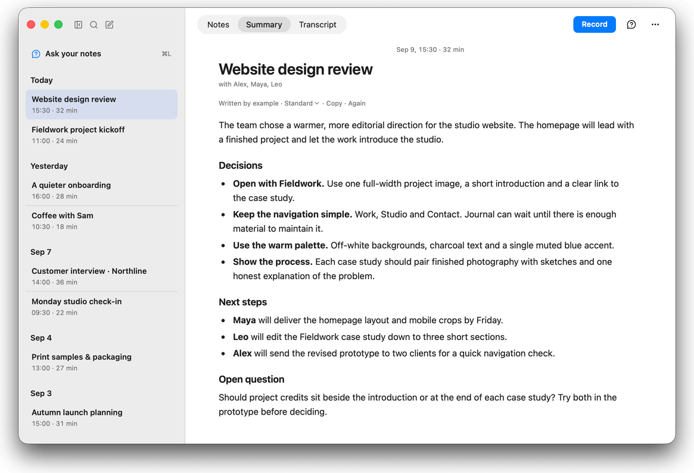
Task: Close the window with the red button
Action: pyautogui.click(x=31, y=24)
